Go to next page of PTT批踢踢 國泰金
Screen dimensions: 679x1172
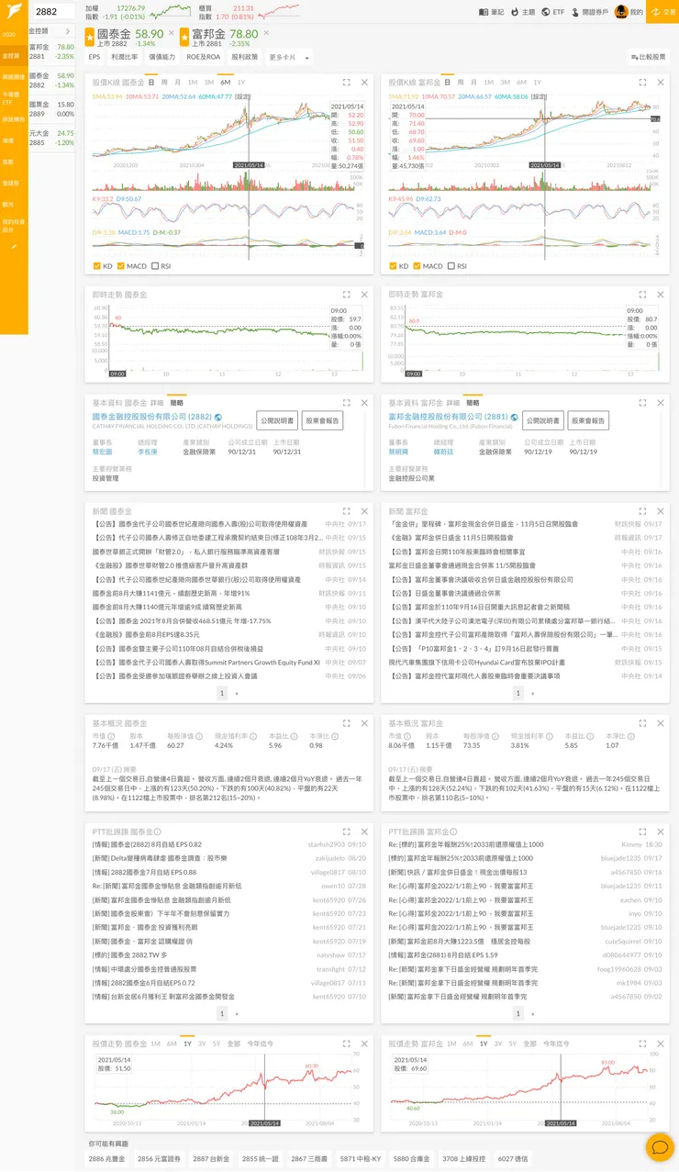click(236, 1014)
